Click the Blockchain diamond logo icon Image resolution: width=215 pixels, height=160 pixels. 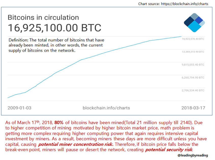tap(194, 23)
